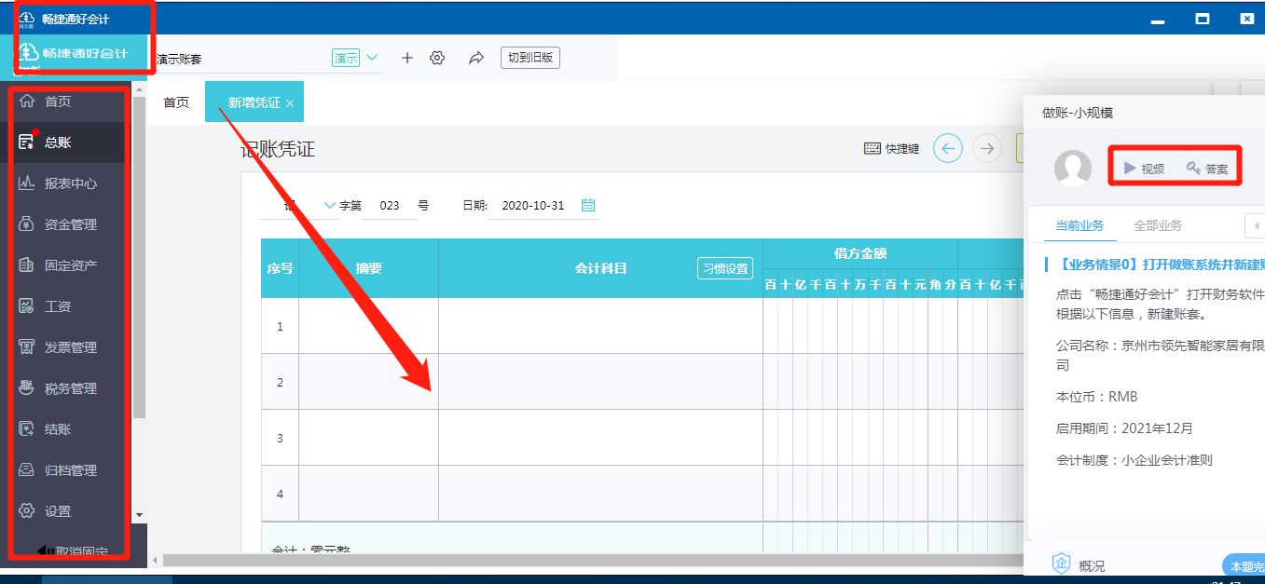
Task: Click the plus icon beside the account set
Action: [x=406, y=58]
